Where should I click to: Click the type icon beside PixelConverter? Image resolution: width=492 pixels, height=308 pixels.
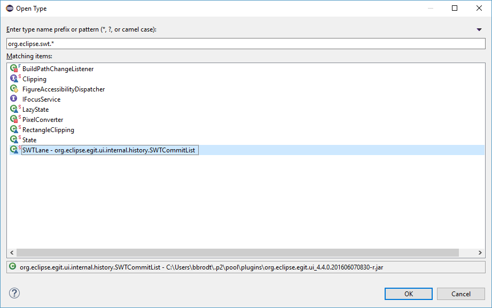coord(13,119)
